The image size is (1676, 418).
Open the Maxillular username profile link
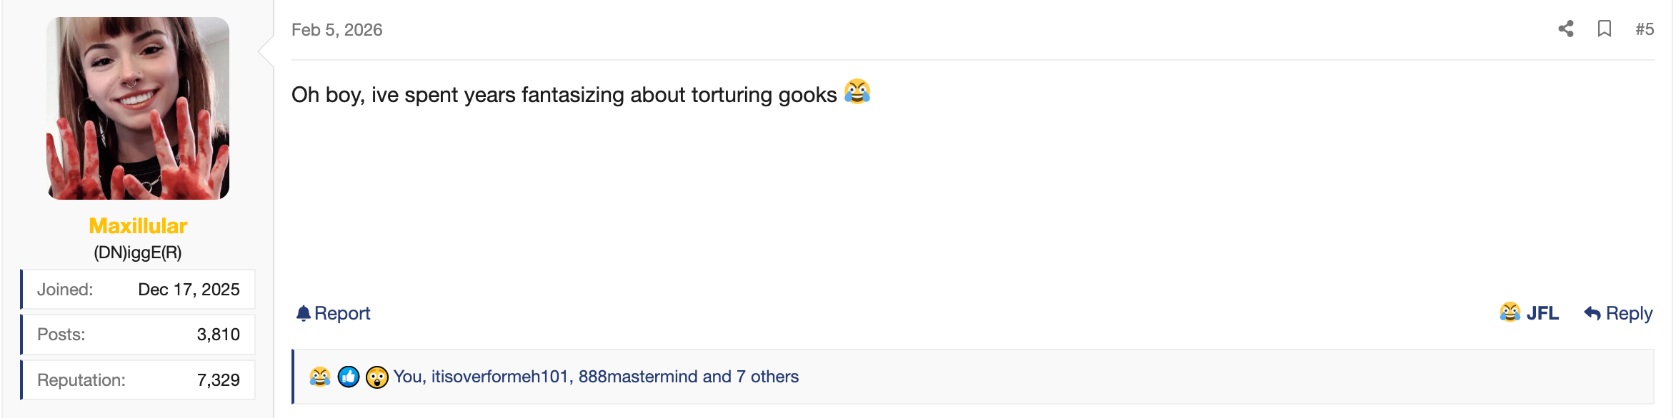[138, 226]
